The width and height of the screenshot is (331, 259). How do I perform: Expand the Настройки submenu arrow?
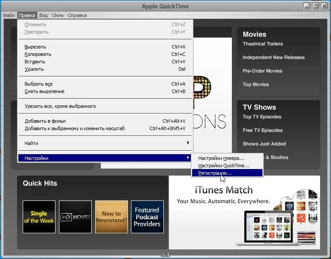click(x=188, y=158)
